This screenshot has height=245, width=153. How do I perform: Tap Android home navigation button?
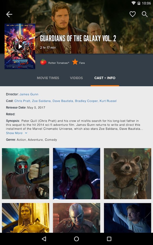(76, 239)
